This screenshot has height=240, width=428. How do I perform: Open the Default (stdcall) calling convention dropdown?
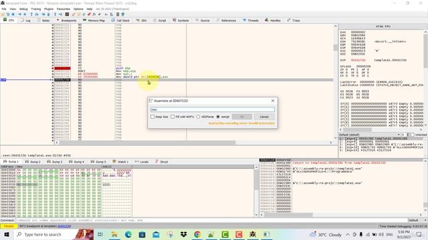point(370,135)
